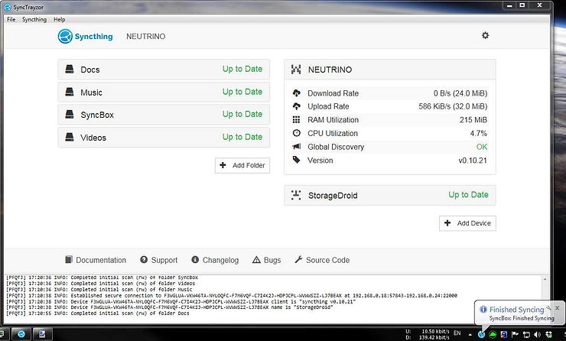566x341 pixels.
Task: Click the EN language indicator
Action: pos(457,333)
